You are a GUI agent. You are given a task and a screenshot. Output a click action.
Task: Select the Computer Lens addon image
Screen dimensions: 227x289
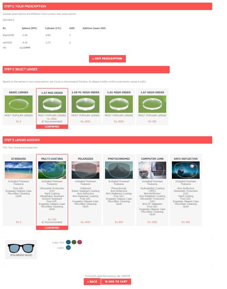[152, 170]
